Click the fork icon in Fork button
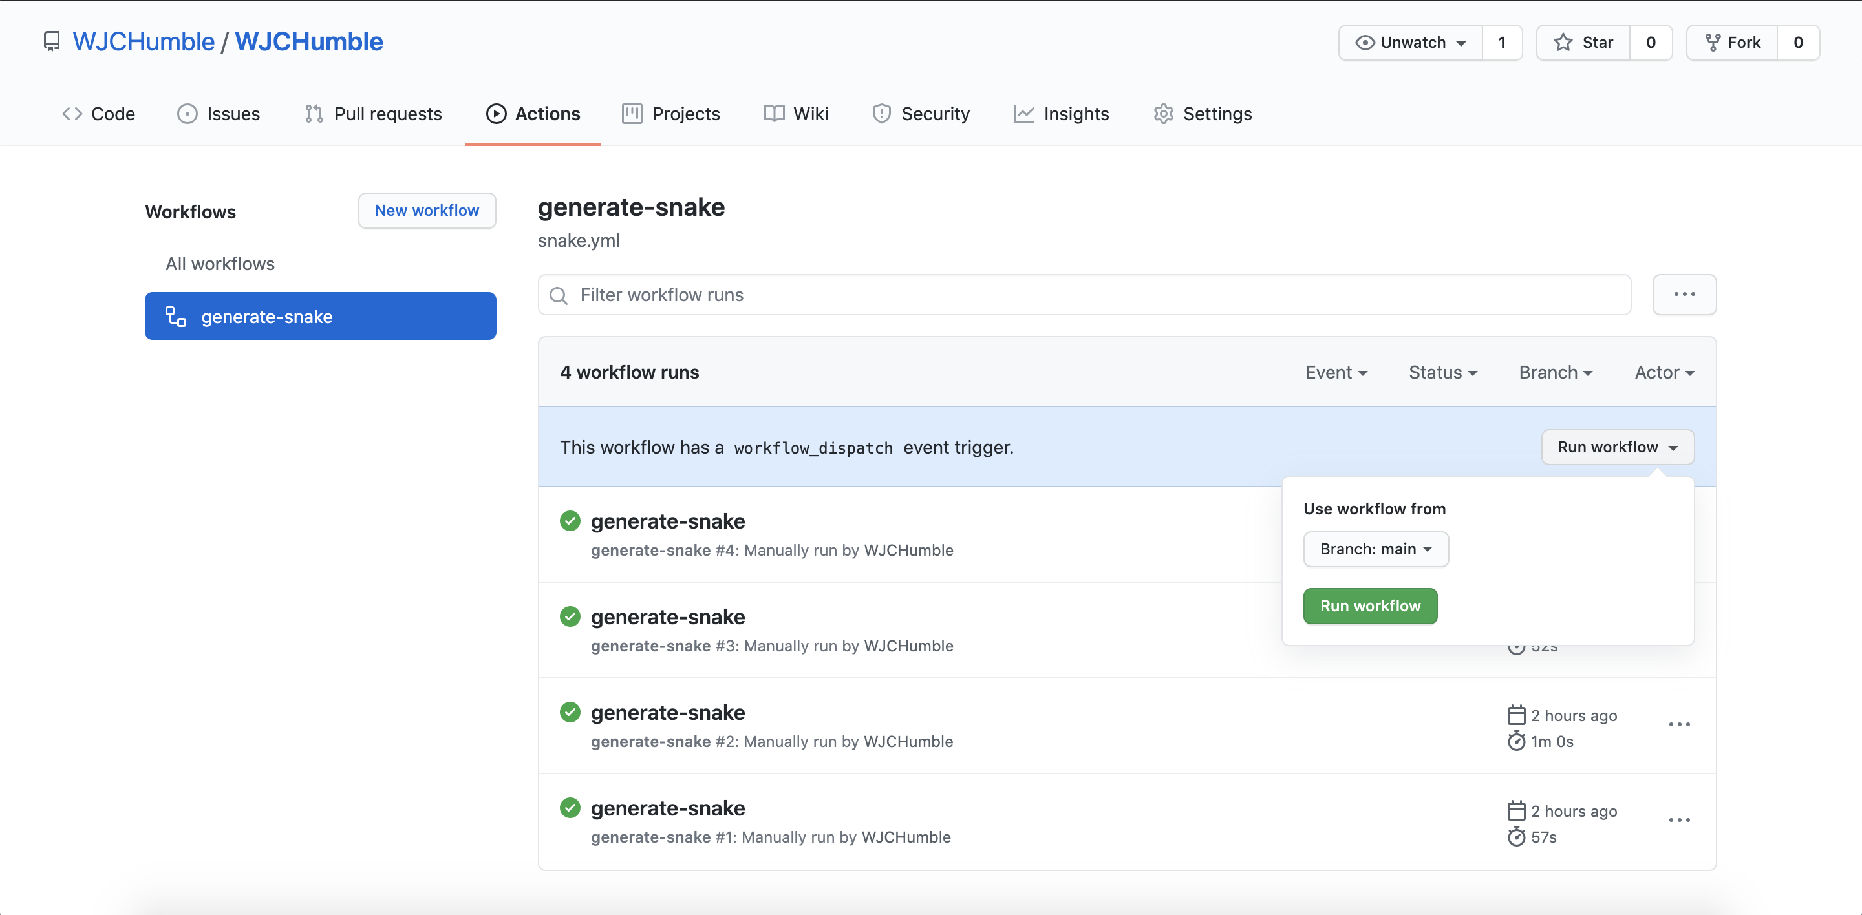This screenshot has height=915, width=1862. [1713, 43]
